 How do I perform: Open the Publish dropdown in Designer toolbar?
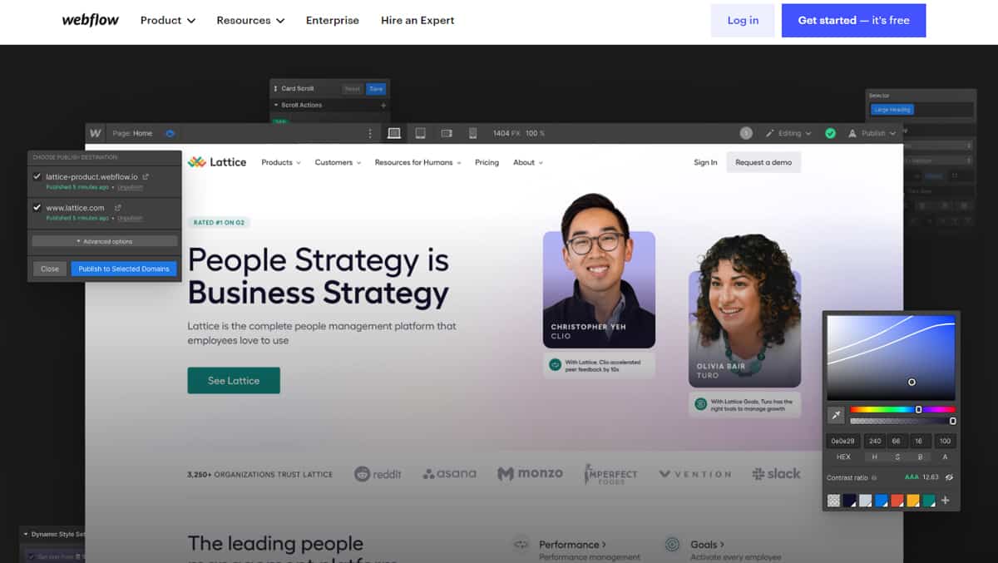pos(872,133)
